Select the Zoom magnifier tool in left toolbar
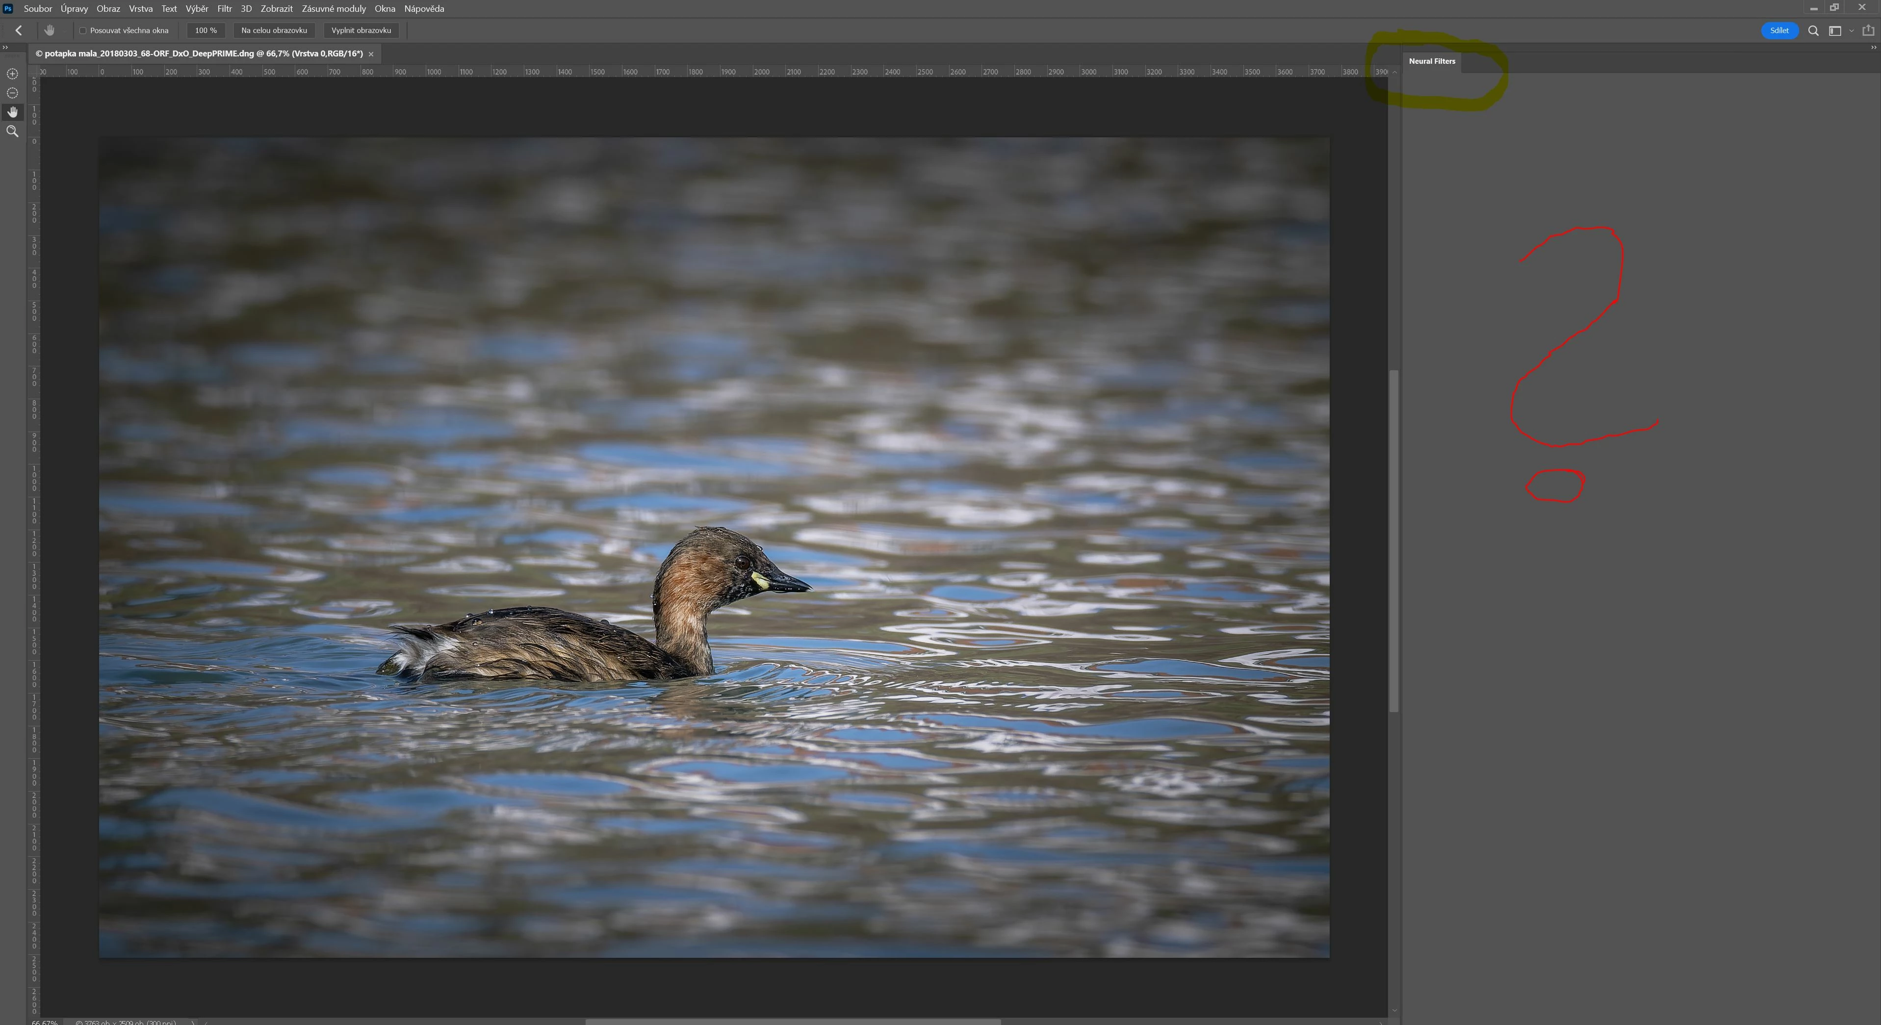1881x1025 pixels. point(12,131)
